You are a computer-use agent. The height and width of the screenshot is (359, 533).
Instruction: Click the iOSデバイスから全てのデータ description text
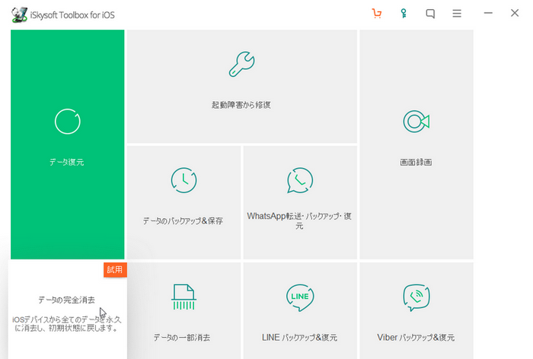(x=67, y=324)
